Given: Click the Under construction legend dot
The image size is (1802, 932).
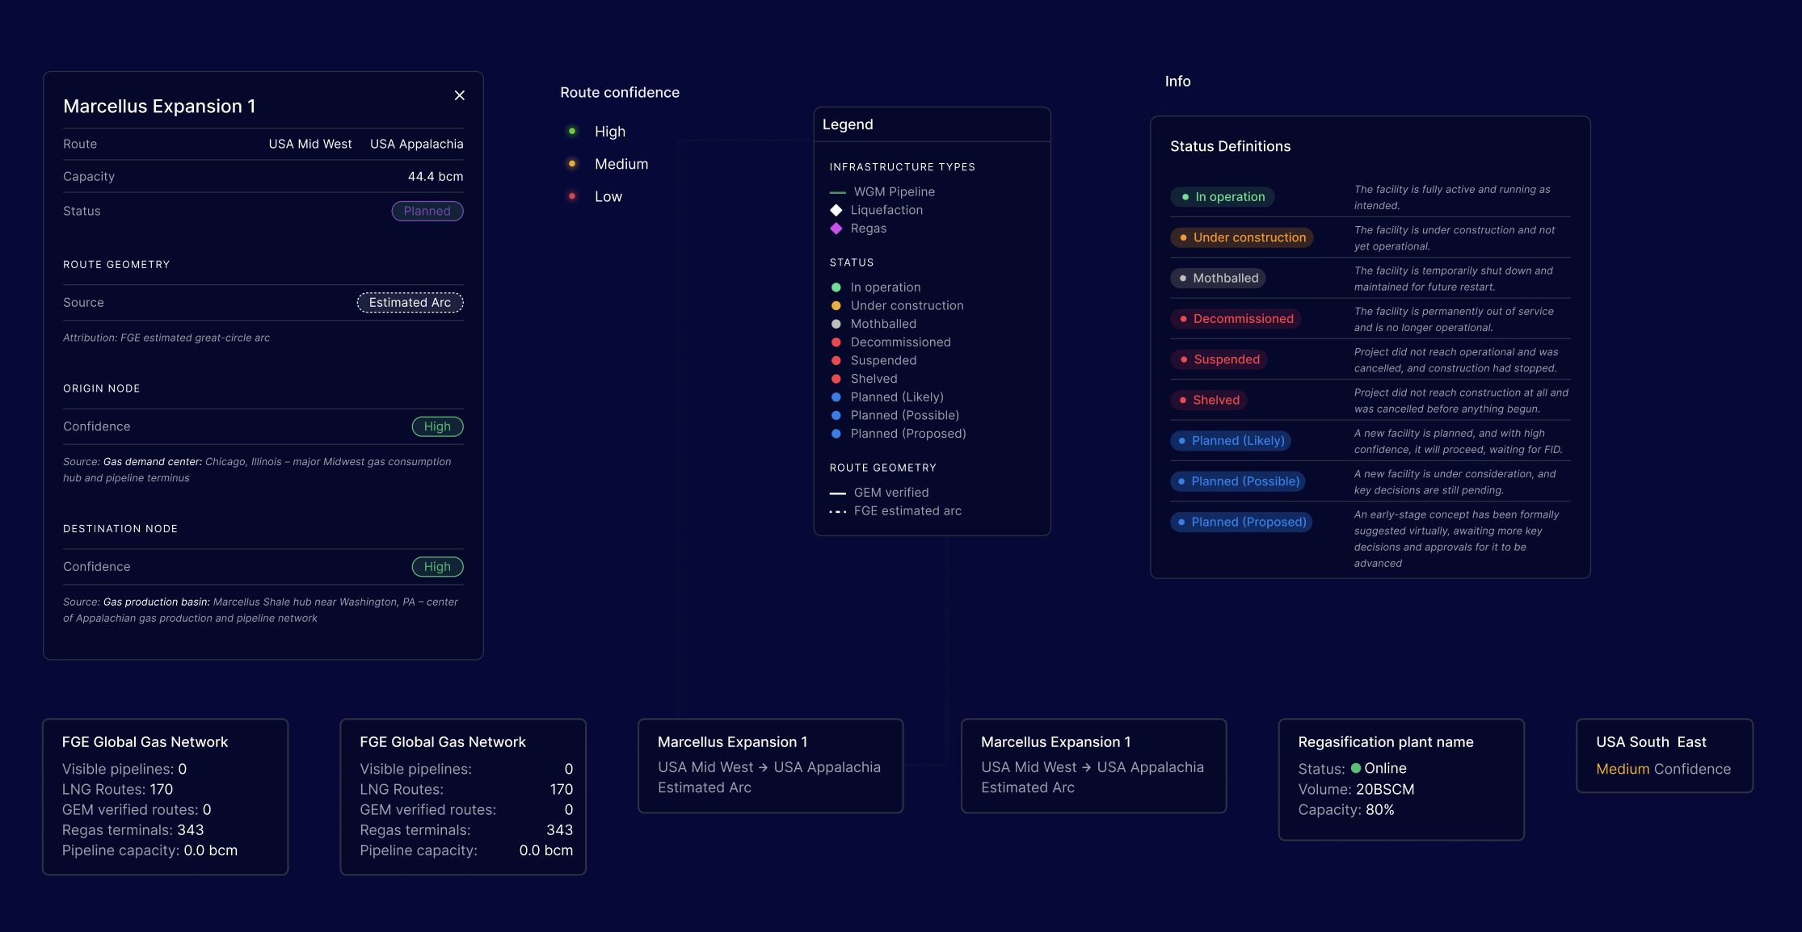Looking at the screenshot, I should pos(836,305).
